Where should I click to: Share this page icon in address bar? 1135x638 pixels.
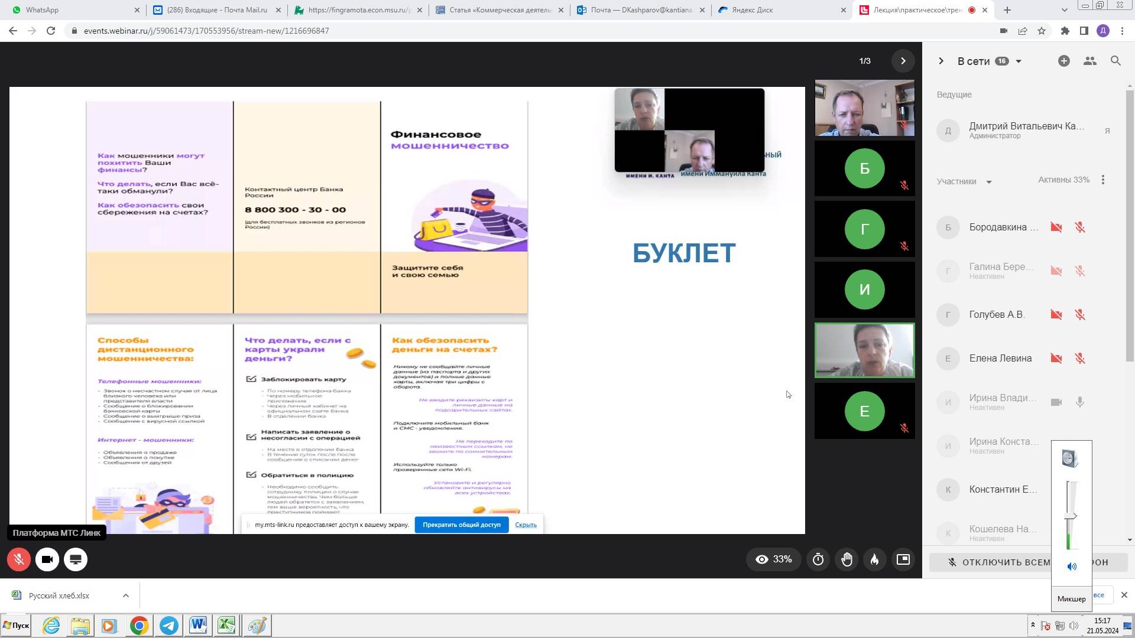[1023, 31]
